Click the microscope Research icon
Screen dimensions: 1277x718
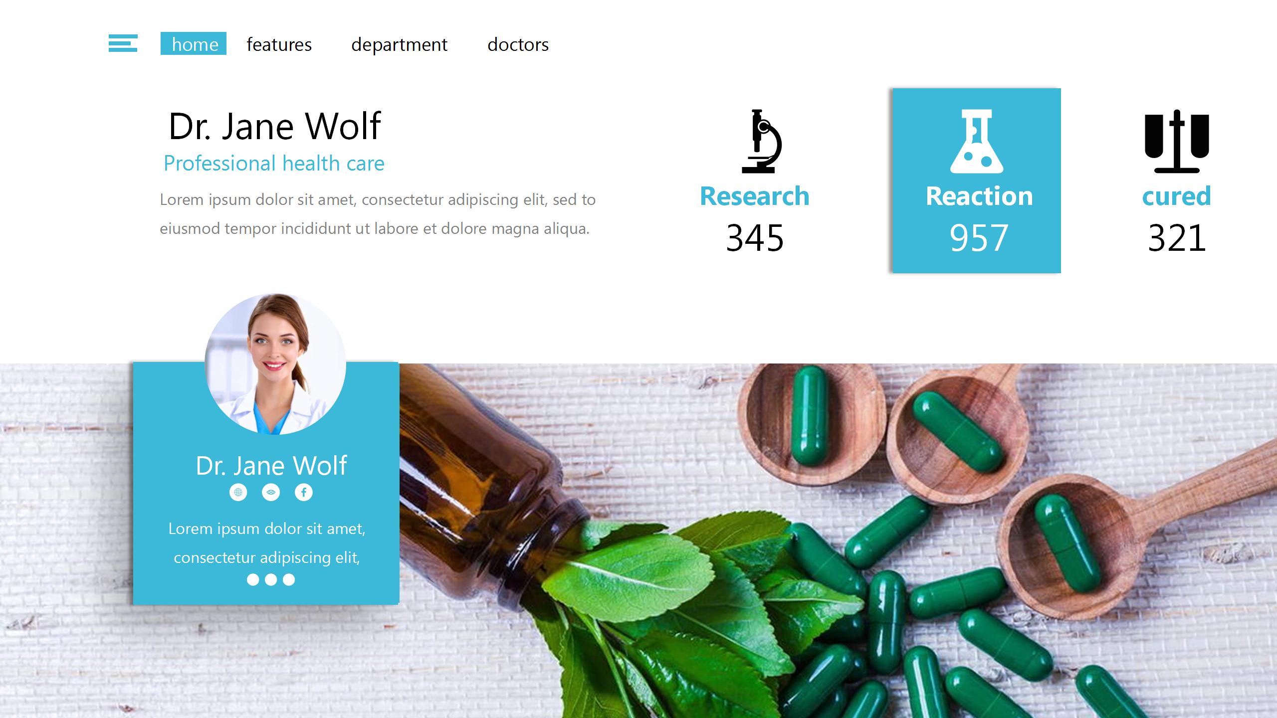click(761, 141)
